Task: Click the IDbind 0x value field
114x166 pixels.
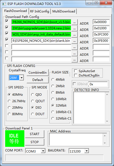Action: point(98,84)
